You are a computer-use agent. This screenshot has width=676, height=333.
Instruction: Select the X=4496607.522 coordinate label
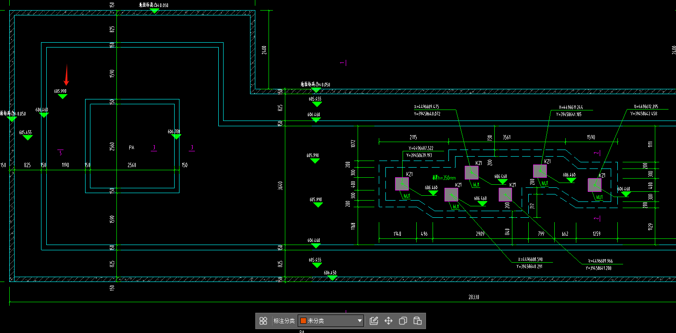421,149
